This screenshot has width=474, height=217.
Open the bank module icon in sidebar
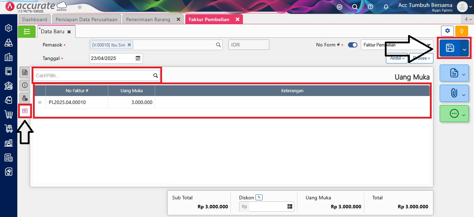[9, 86]
